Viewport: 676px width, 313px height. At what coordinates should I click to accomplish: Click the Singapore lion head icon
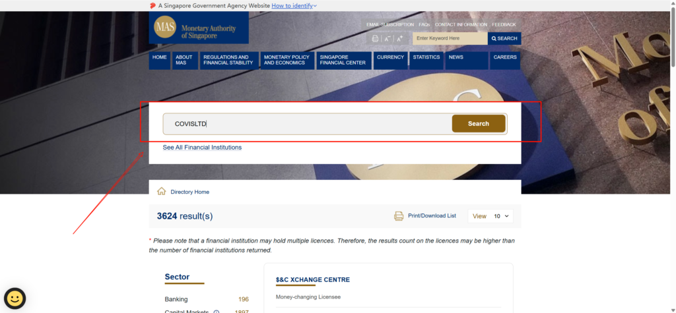pyautogui.click(x=152, y=6)
